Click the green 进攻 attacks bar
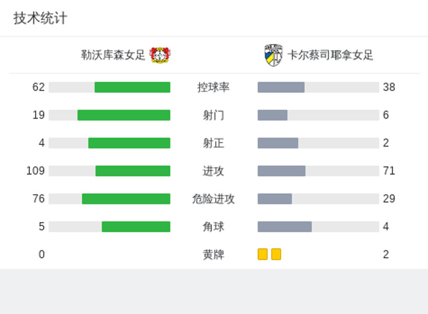The width and height of the screenshot is (428, 314). 133,171
